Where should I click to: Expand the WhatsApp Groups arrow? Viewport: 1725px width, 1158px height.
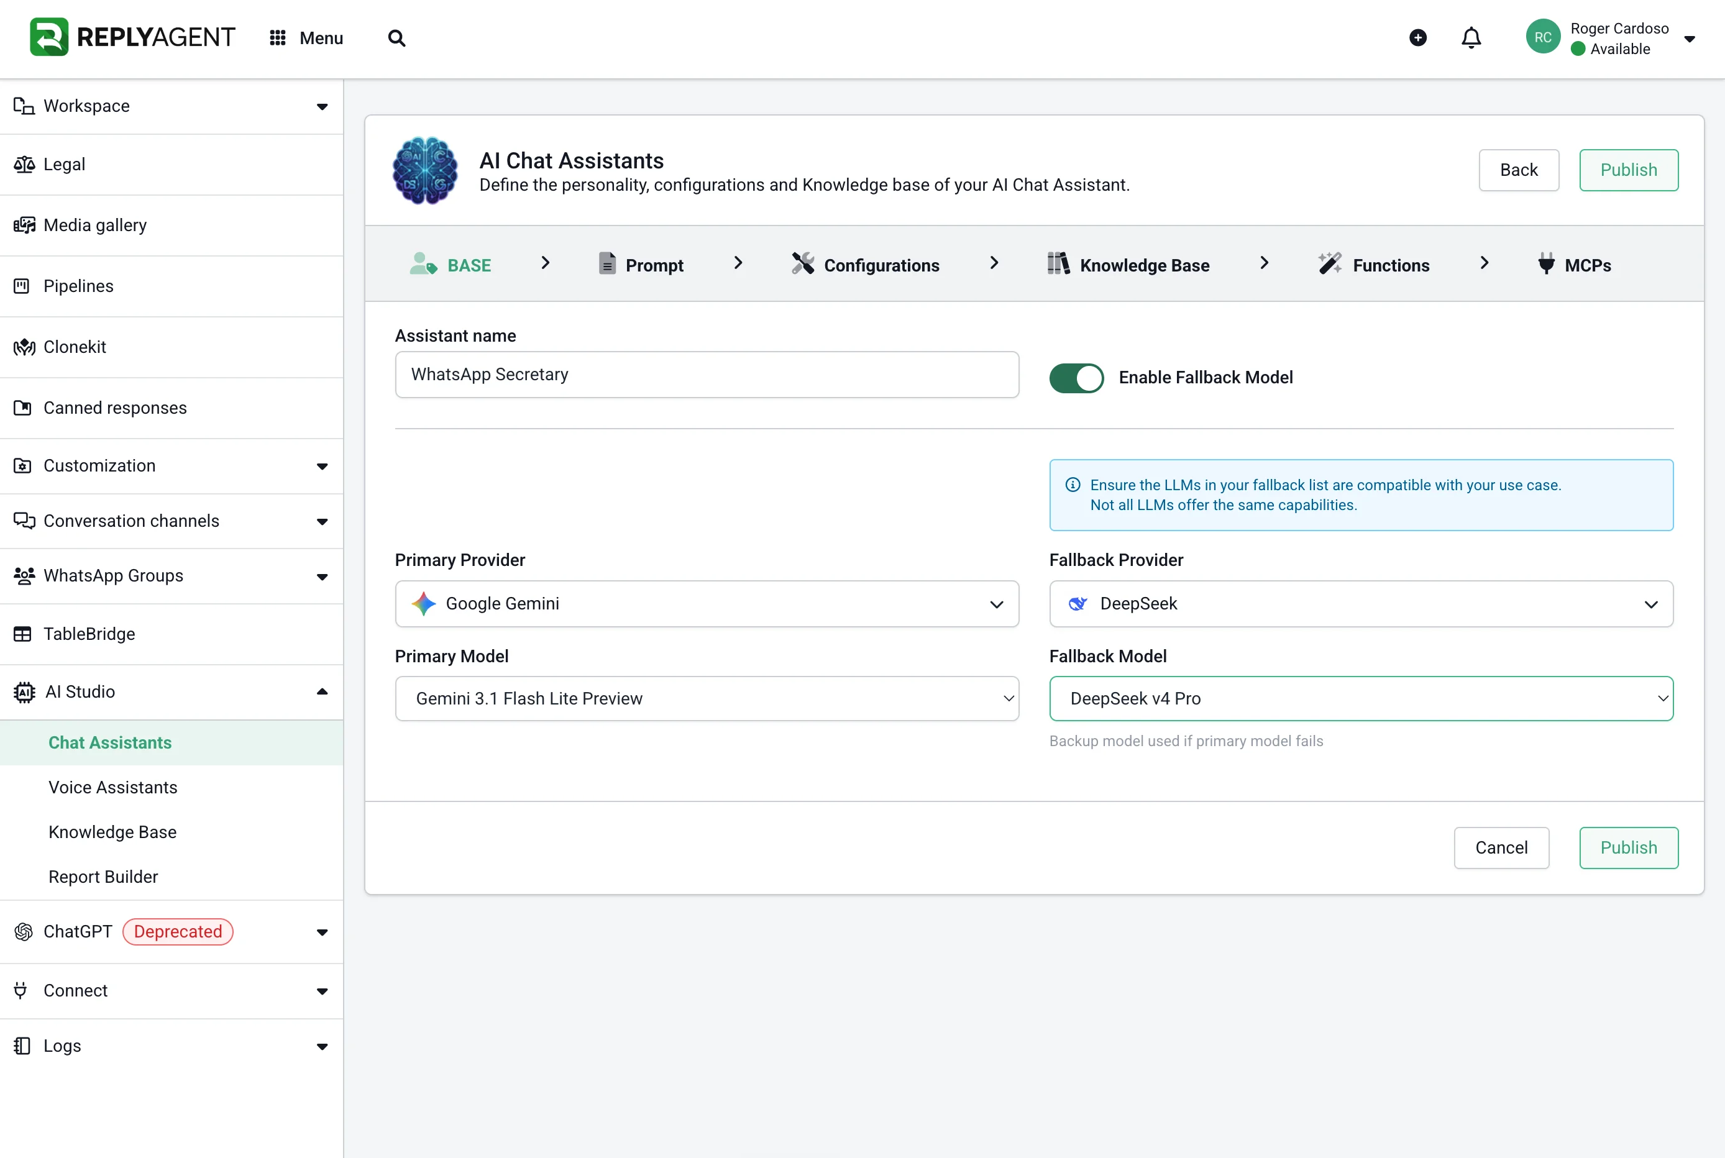[322, 577]
